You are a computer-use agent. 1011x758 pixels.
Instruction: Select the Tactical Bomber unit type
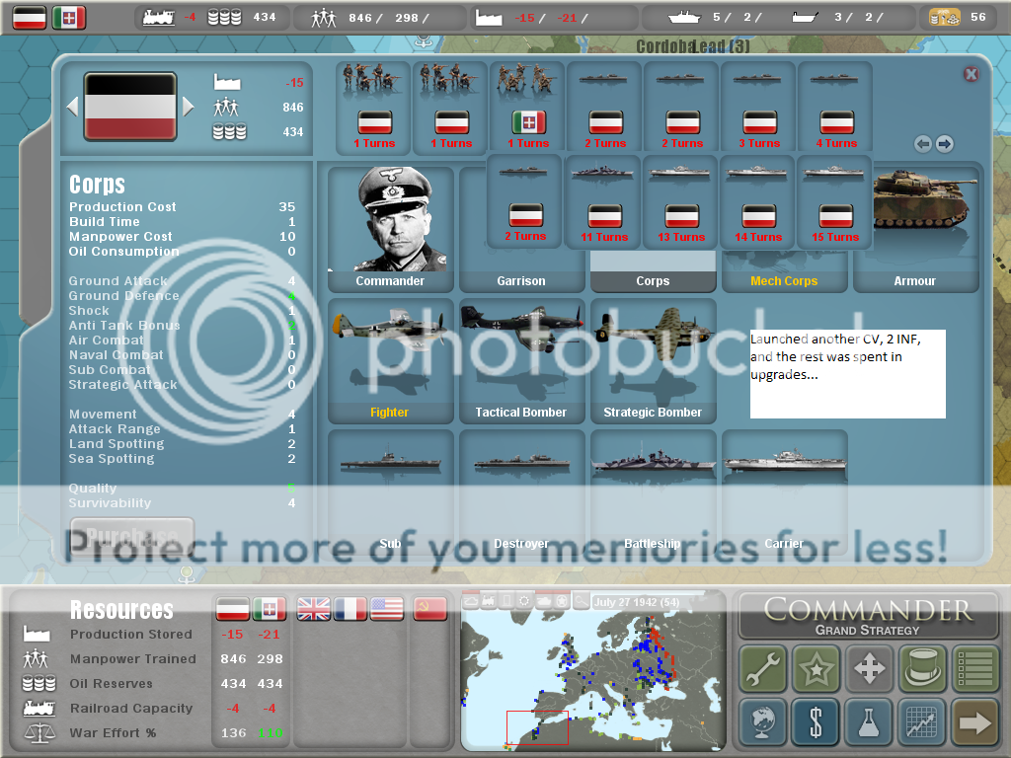tap(520, 361)
